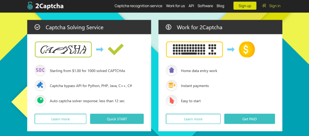Click Starting from $1.00 for 1000 text
309x136 pixels.
[x=87, y=71]
